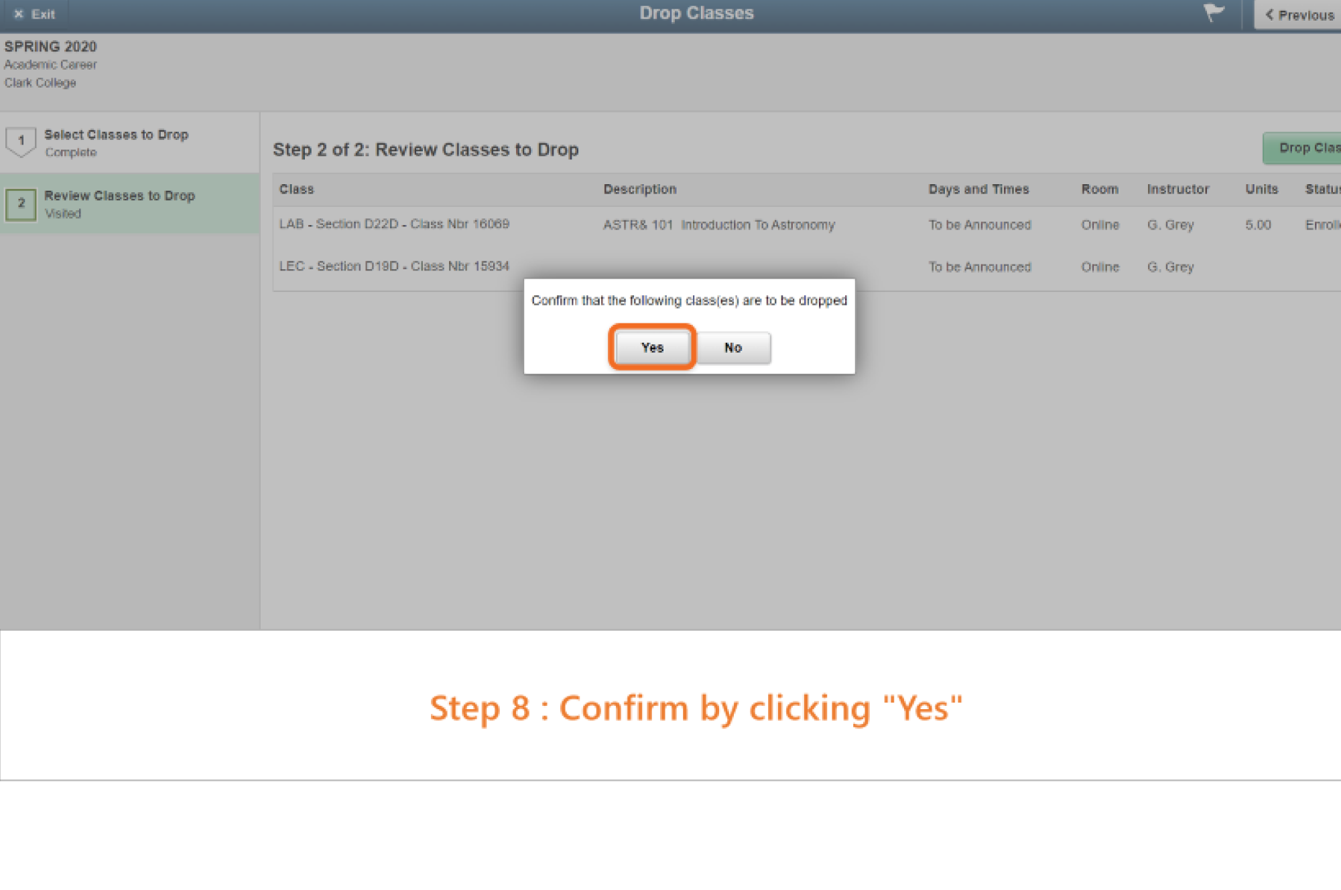Click step 1 number badge icon
This screenshot has width=1341, height=890.
(21, 141)
